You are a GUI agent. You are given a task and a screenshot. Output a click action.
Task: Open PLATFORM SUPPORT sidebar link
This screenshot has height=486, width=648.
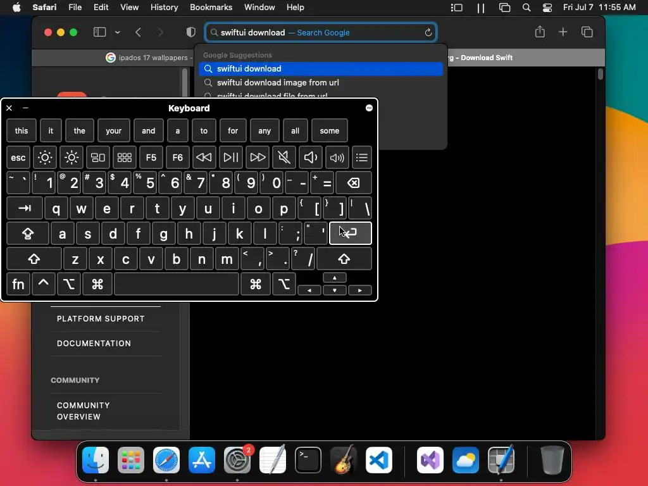click(101, 319)
